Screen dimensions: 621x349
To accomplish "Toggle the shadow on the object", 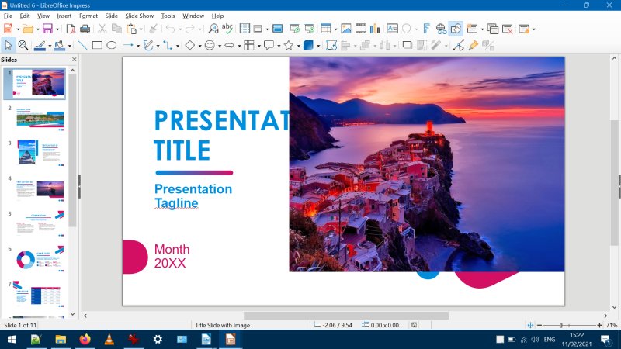I will pyautogui.click(x=407, y=45).
